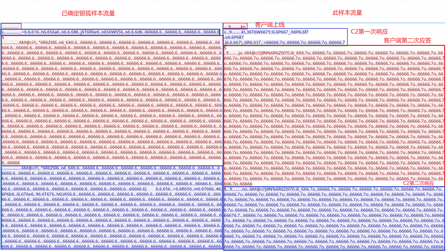Click the last pink line '666.7o..66666' on the right
This screenshot has width=447, height=251.
tap(238, 184)
